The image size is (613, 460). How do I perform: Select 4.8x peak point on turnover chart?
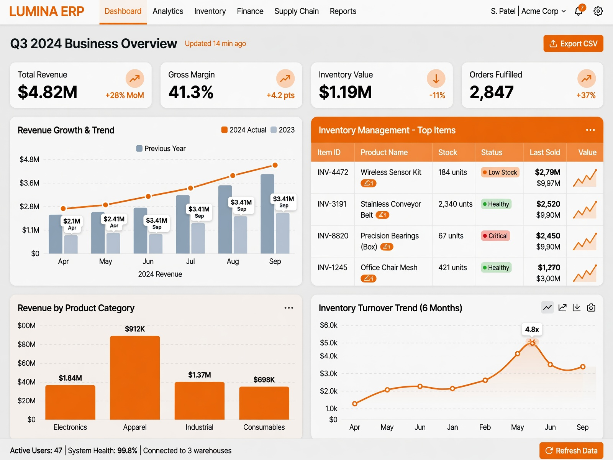(x=532, y=342)
